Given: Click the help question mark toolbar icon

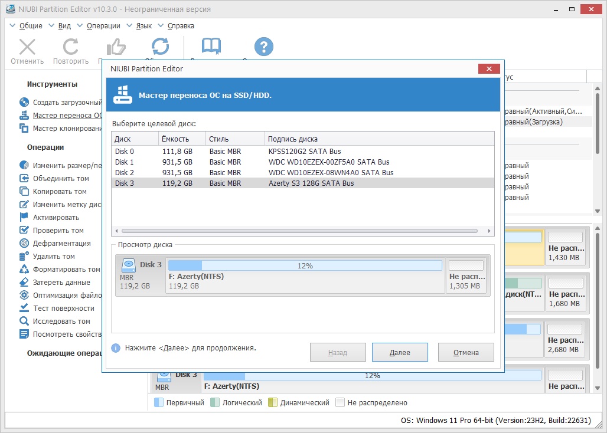Looking at the screenshot, I should click(x=264, y=47).
